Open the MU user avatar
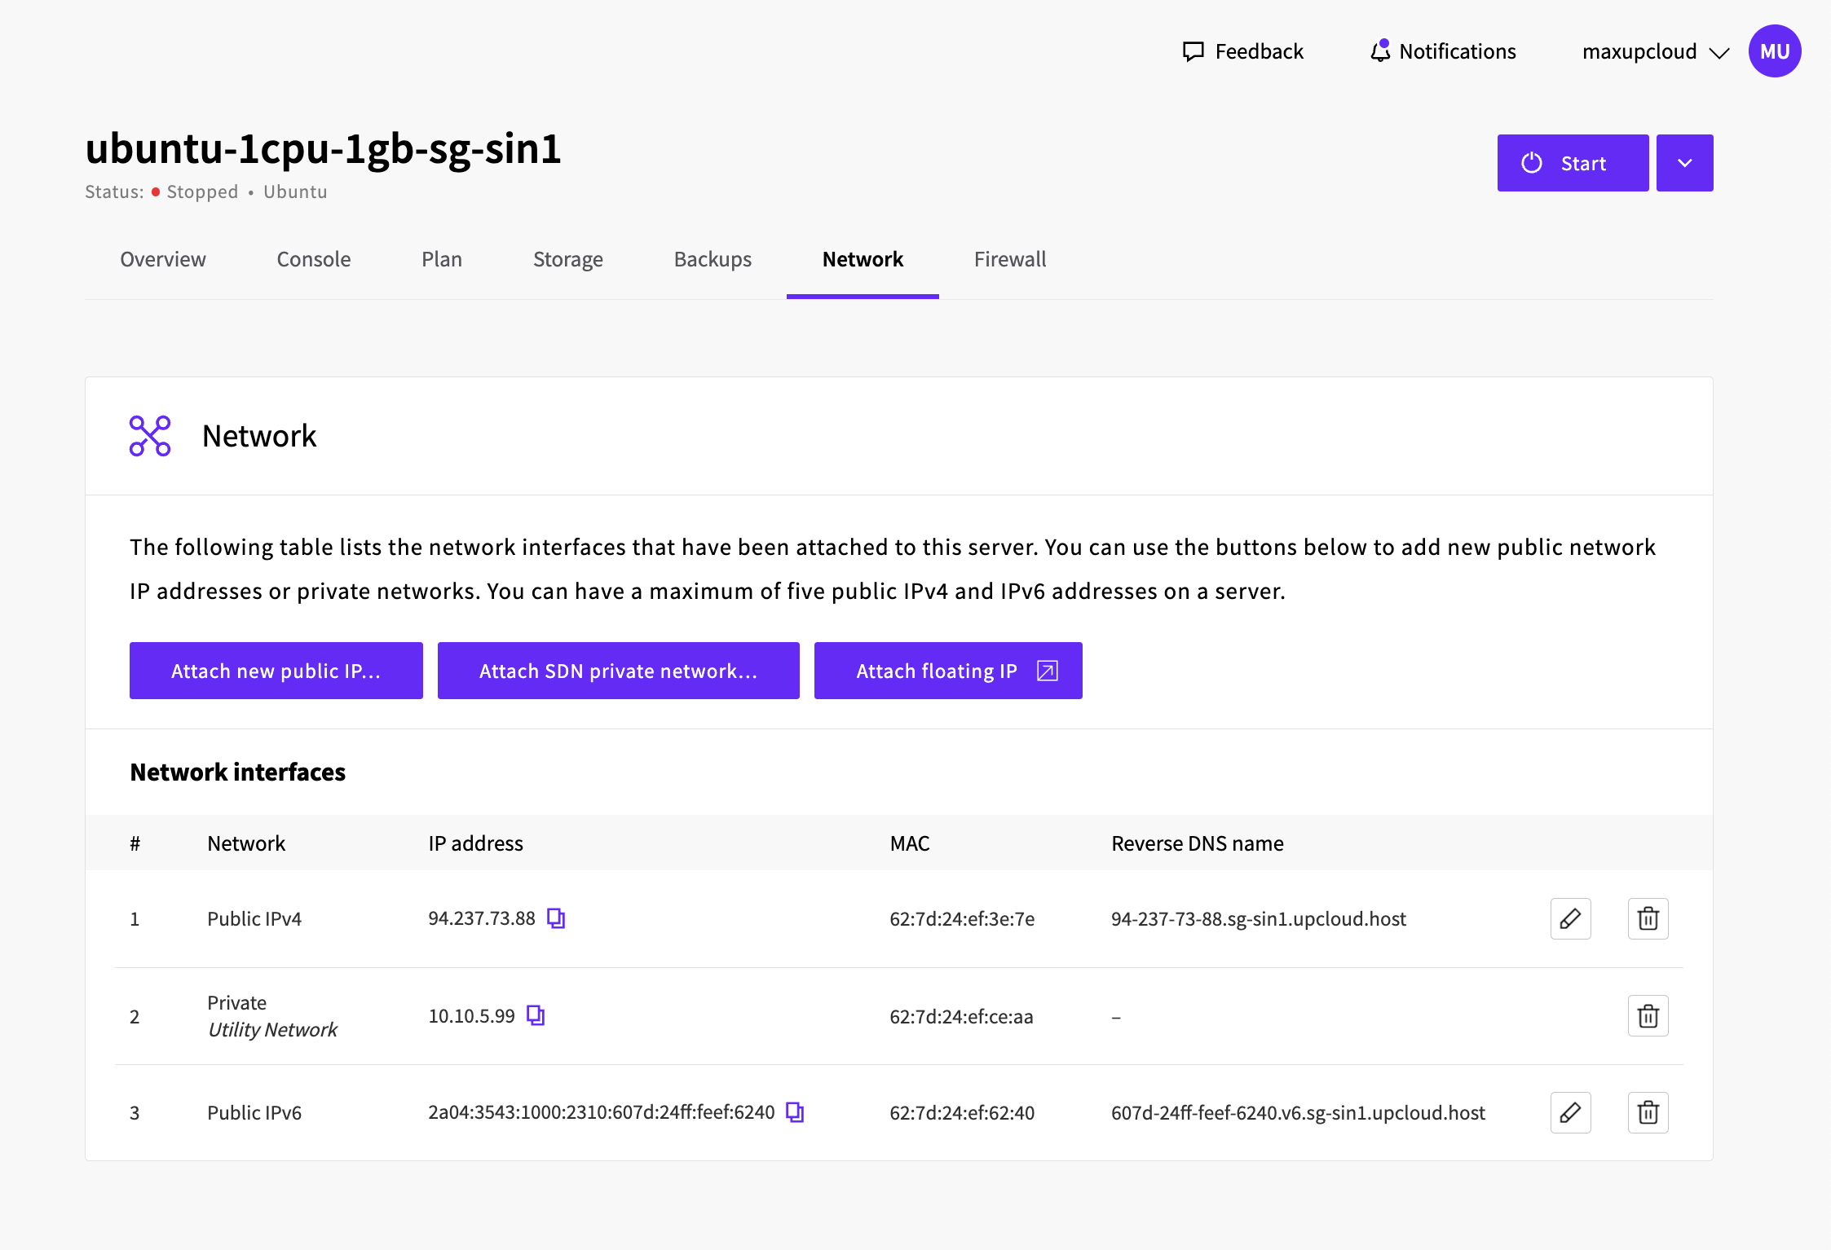 (x=1775, y=51)
